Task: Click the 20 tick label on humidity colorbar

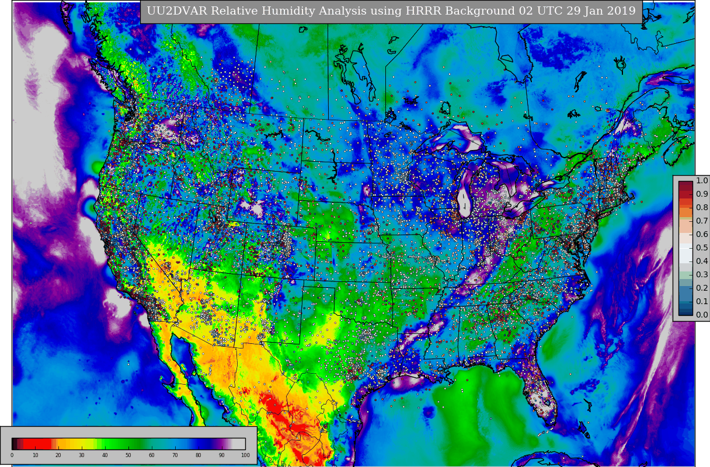Action: [x=58, y=455]
